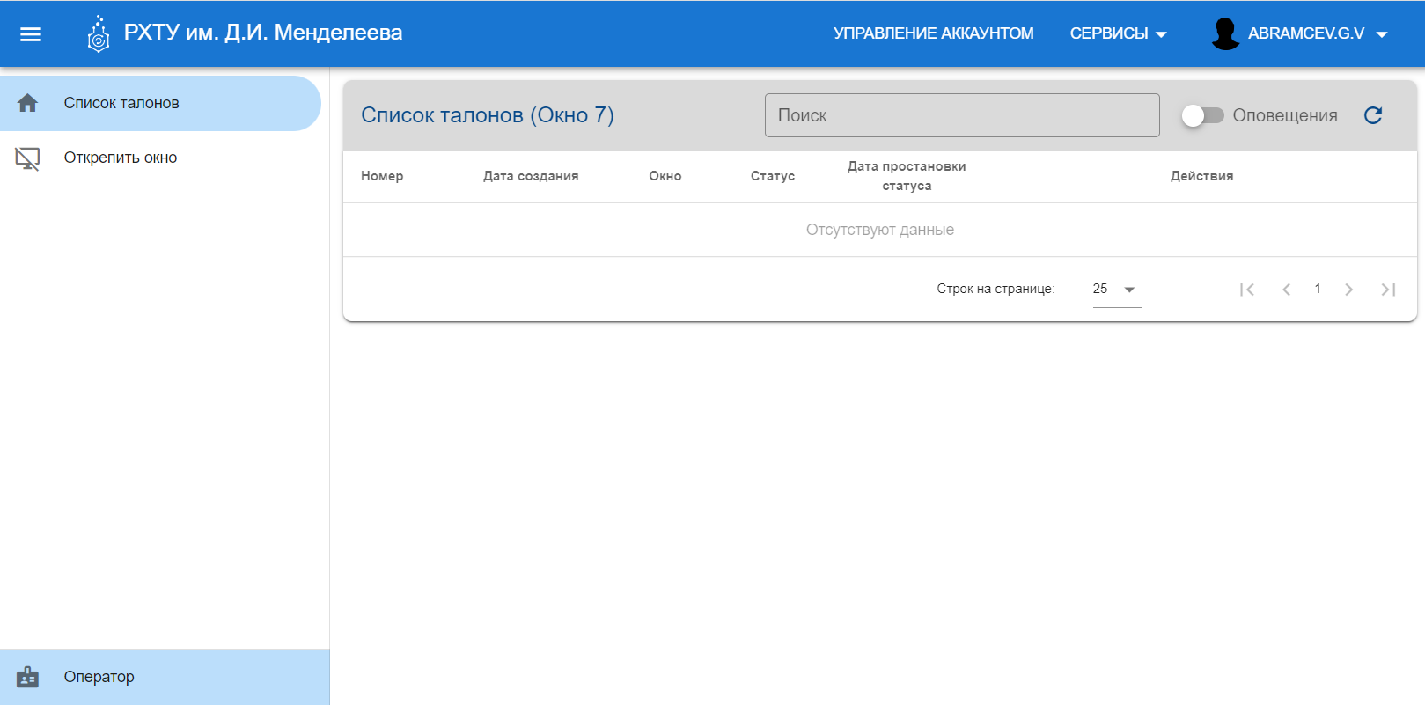Go to the previous page arrow

pyautogui.click(x=1287, y=290)
